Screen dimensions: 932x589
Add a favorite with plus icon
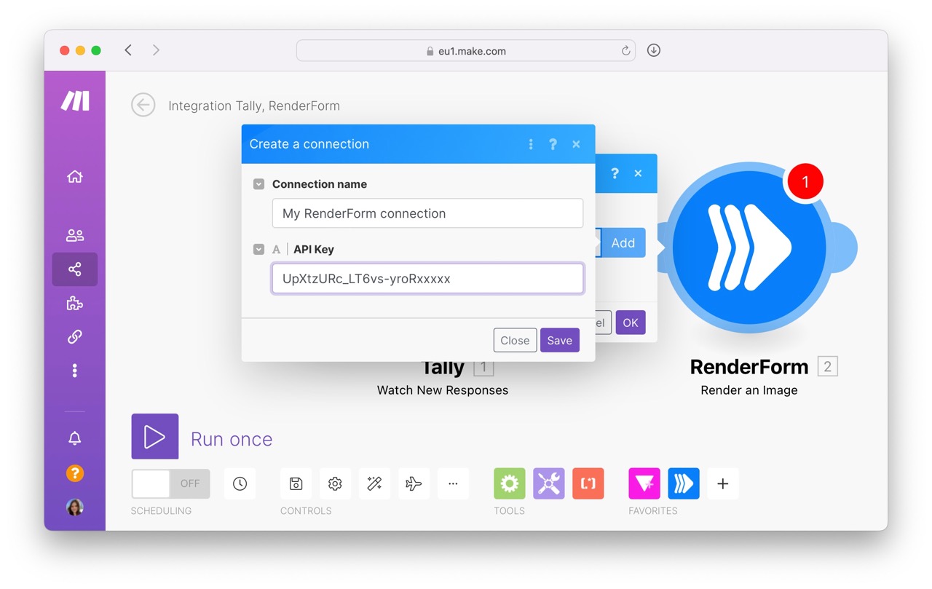pos(723,483)
